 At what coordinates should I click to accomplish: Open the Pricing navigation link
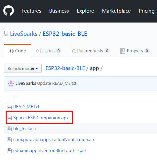(146, 11)
